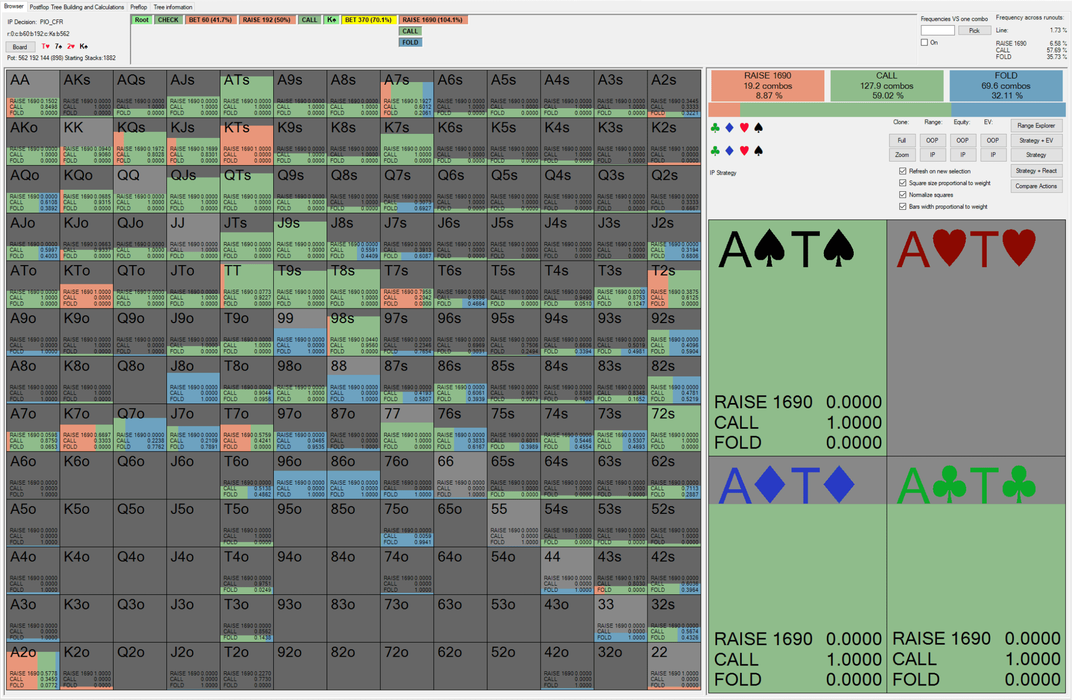The width and height of the screenshot is (1072, 700).
Task: Click the bottom-row red heart suit icon
Action: (744, 151)
